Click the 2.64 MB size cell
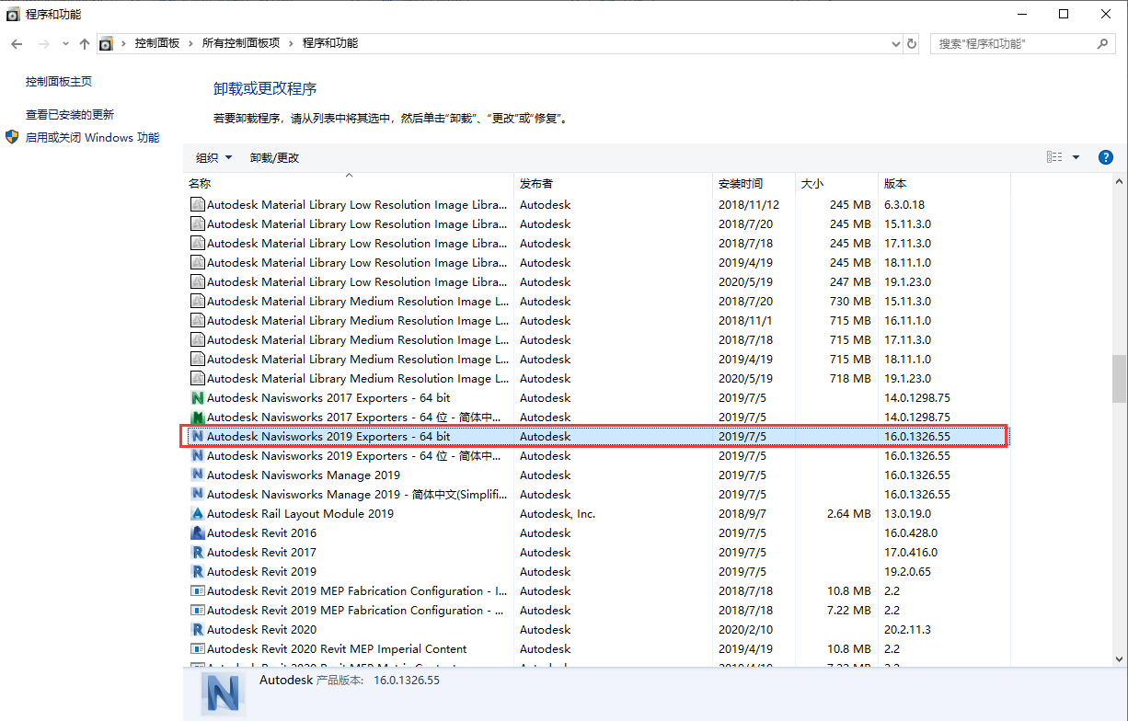1128x721 pixels. pos(848,514)
